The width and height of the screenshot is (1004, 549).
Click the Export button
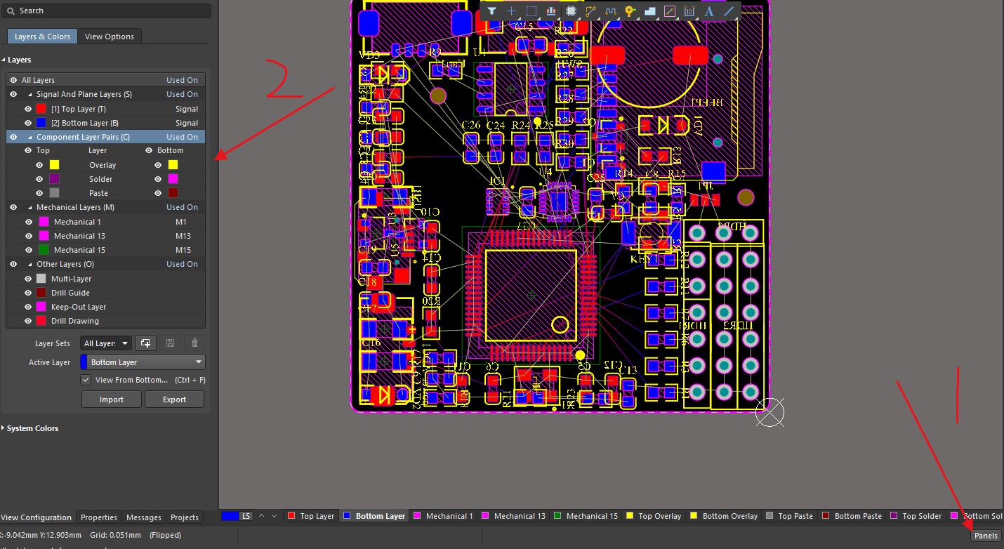[x=174, y=399]
